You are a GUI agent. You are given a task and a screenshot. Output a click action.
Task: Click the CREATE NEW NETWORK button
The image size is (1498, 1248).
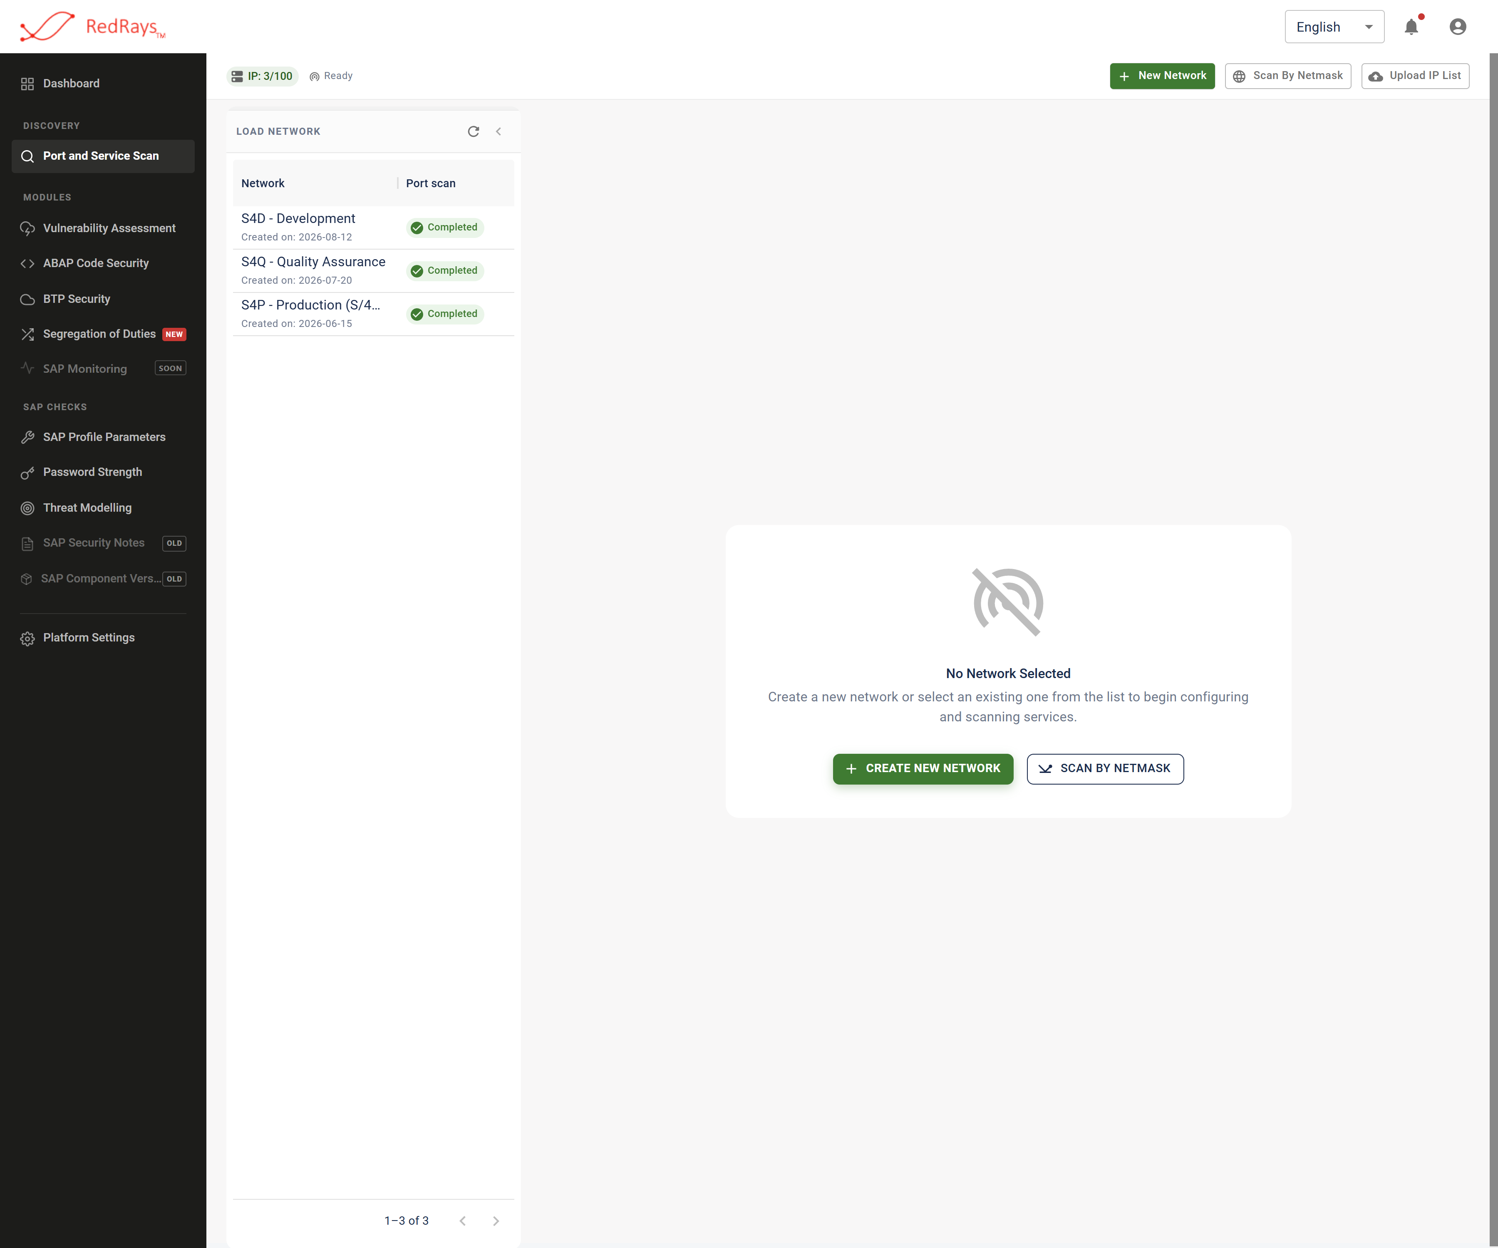click(x=923, y=769)
